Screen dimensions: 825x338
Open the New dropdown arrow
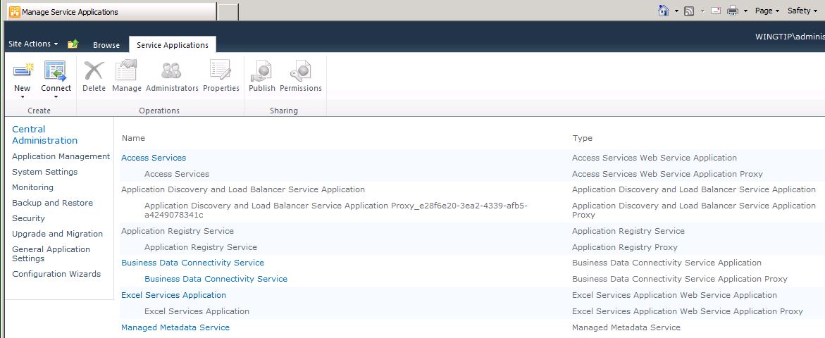click(22, 96)
